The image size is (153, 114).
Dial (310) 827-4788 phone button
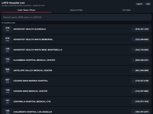(141, 81)
